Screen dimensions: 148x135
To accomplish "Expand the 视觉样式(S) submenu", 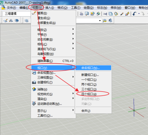I will (54, 94).
